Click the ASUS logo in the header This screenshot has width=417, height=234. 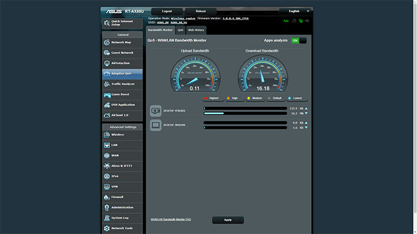point(114,12)
